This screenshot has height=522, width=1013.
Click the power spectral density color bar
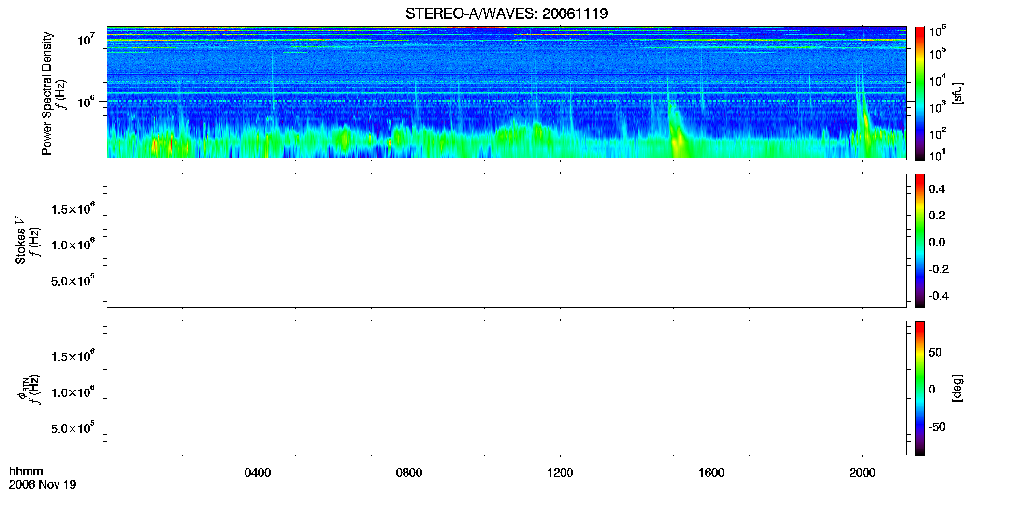(x=919, y=93)
